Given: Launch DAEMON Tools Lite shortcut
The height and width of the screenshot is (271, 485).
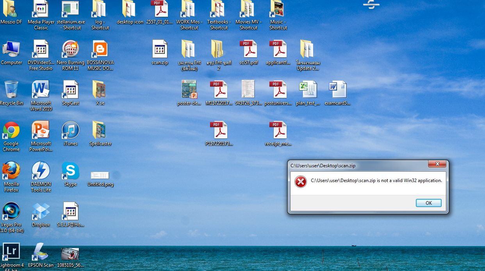Looking at the screenshot, I should pyautogui.click(x=41, y=171).
